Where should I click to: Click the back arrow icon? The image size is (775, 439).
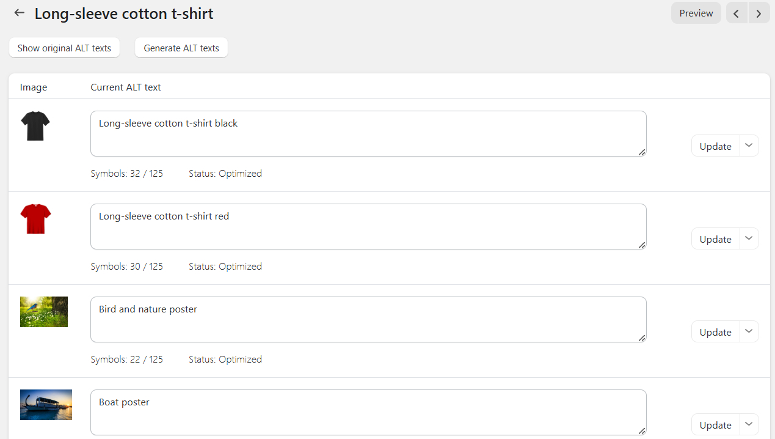pyautogui.click(x=20, y=13)
